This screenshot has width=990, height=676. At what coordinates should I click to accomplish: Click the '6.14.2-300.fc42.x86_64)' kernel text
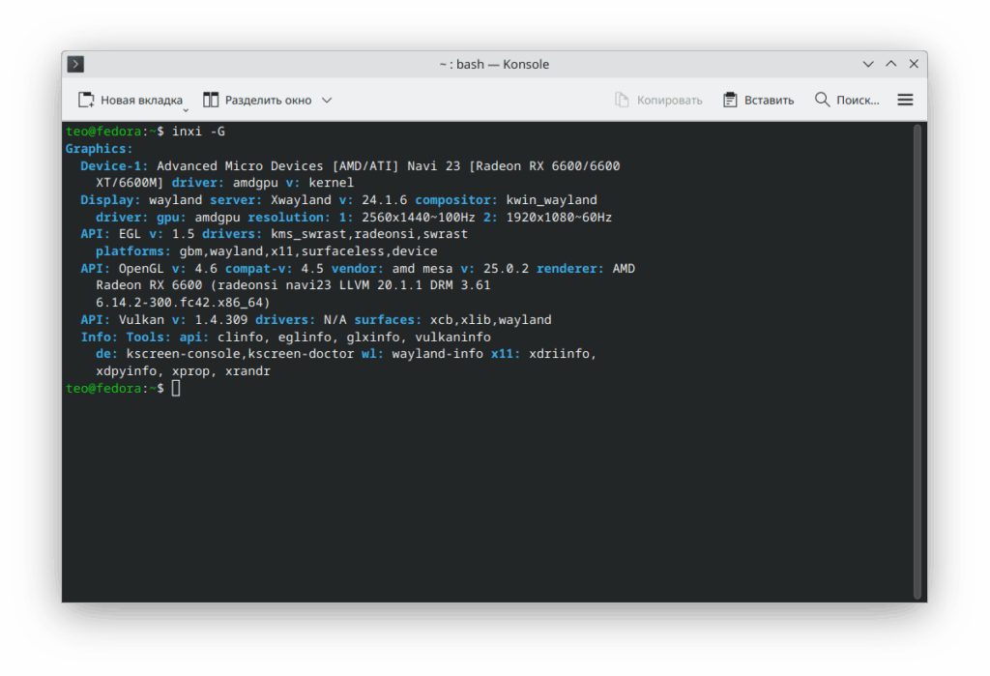(x=183, y=302)
